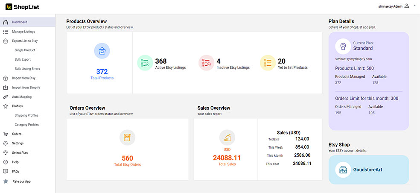
Task: Click the Dashboard home icon
Action: pos(6,22)
